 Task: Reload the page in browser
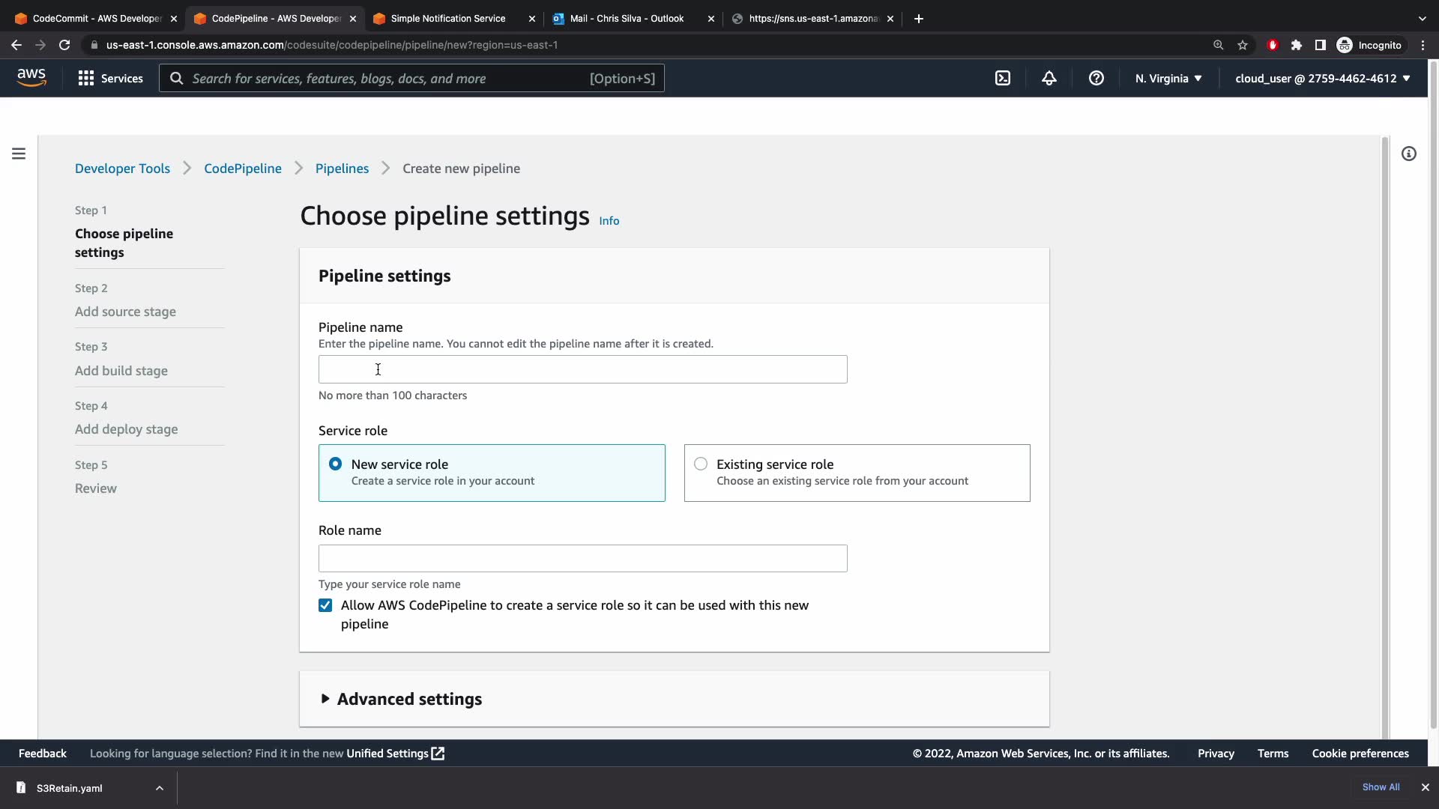coord(64,45)
